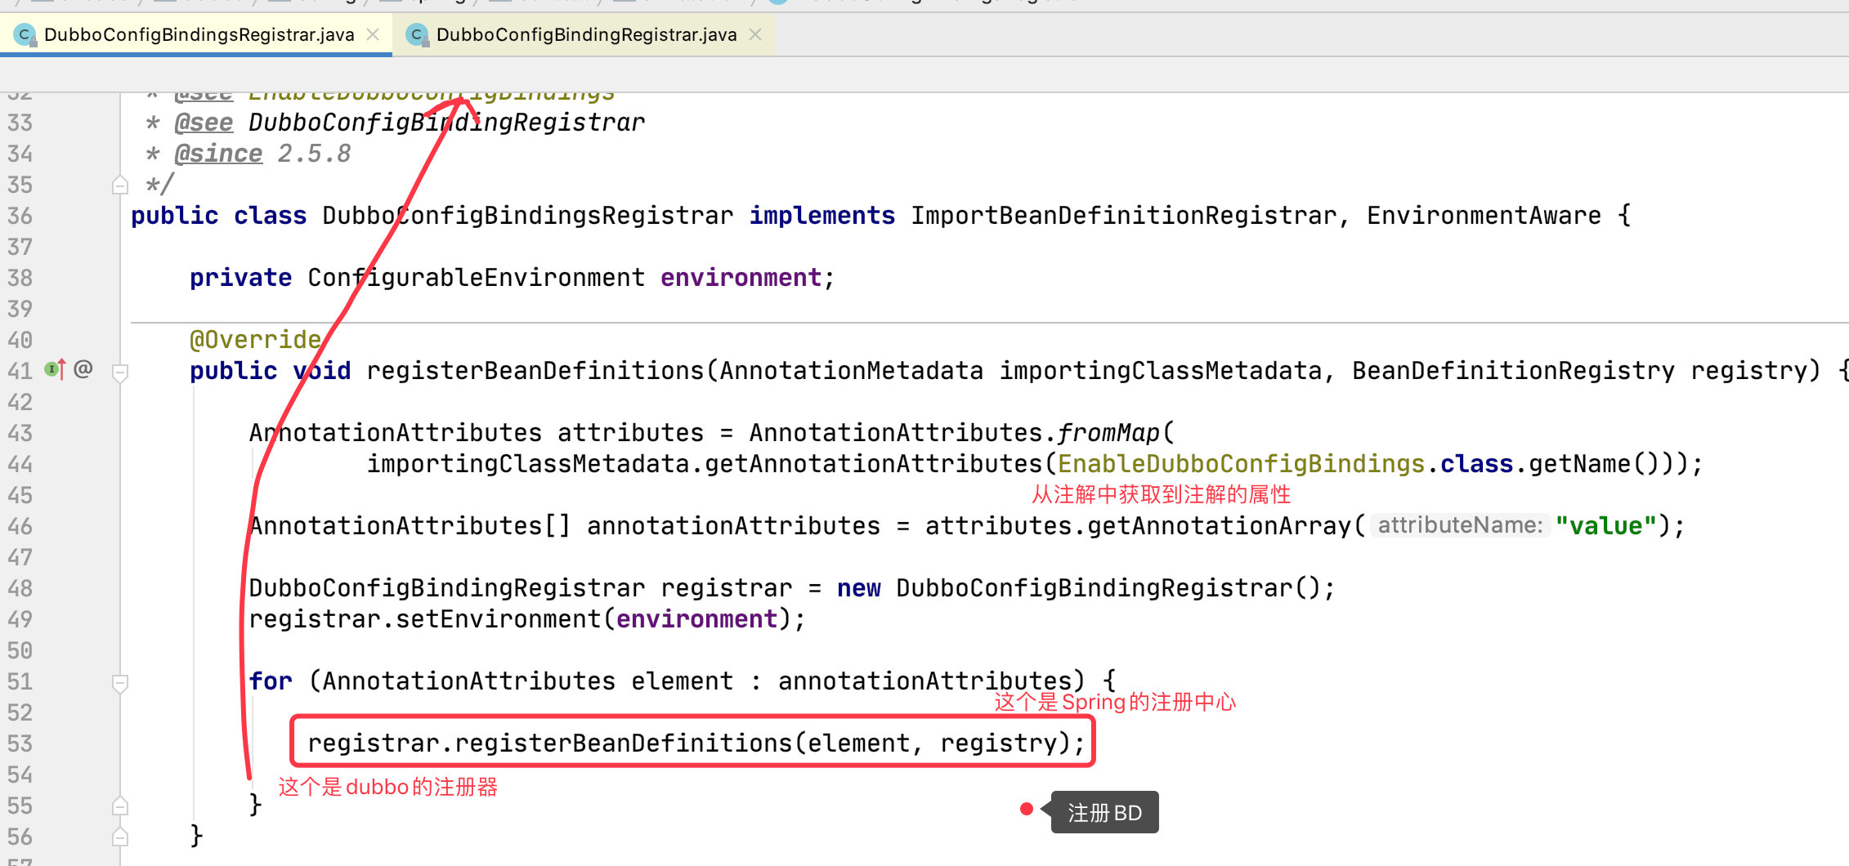1849x866 pixels.
Task: Click EnableDubboConfigBindings class reference
Action: point(1242,464)
